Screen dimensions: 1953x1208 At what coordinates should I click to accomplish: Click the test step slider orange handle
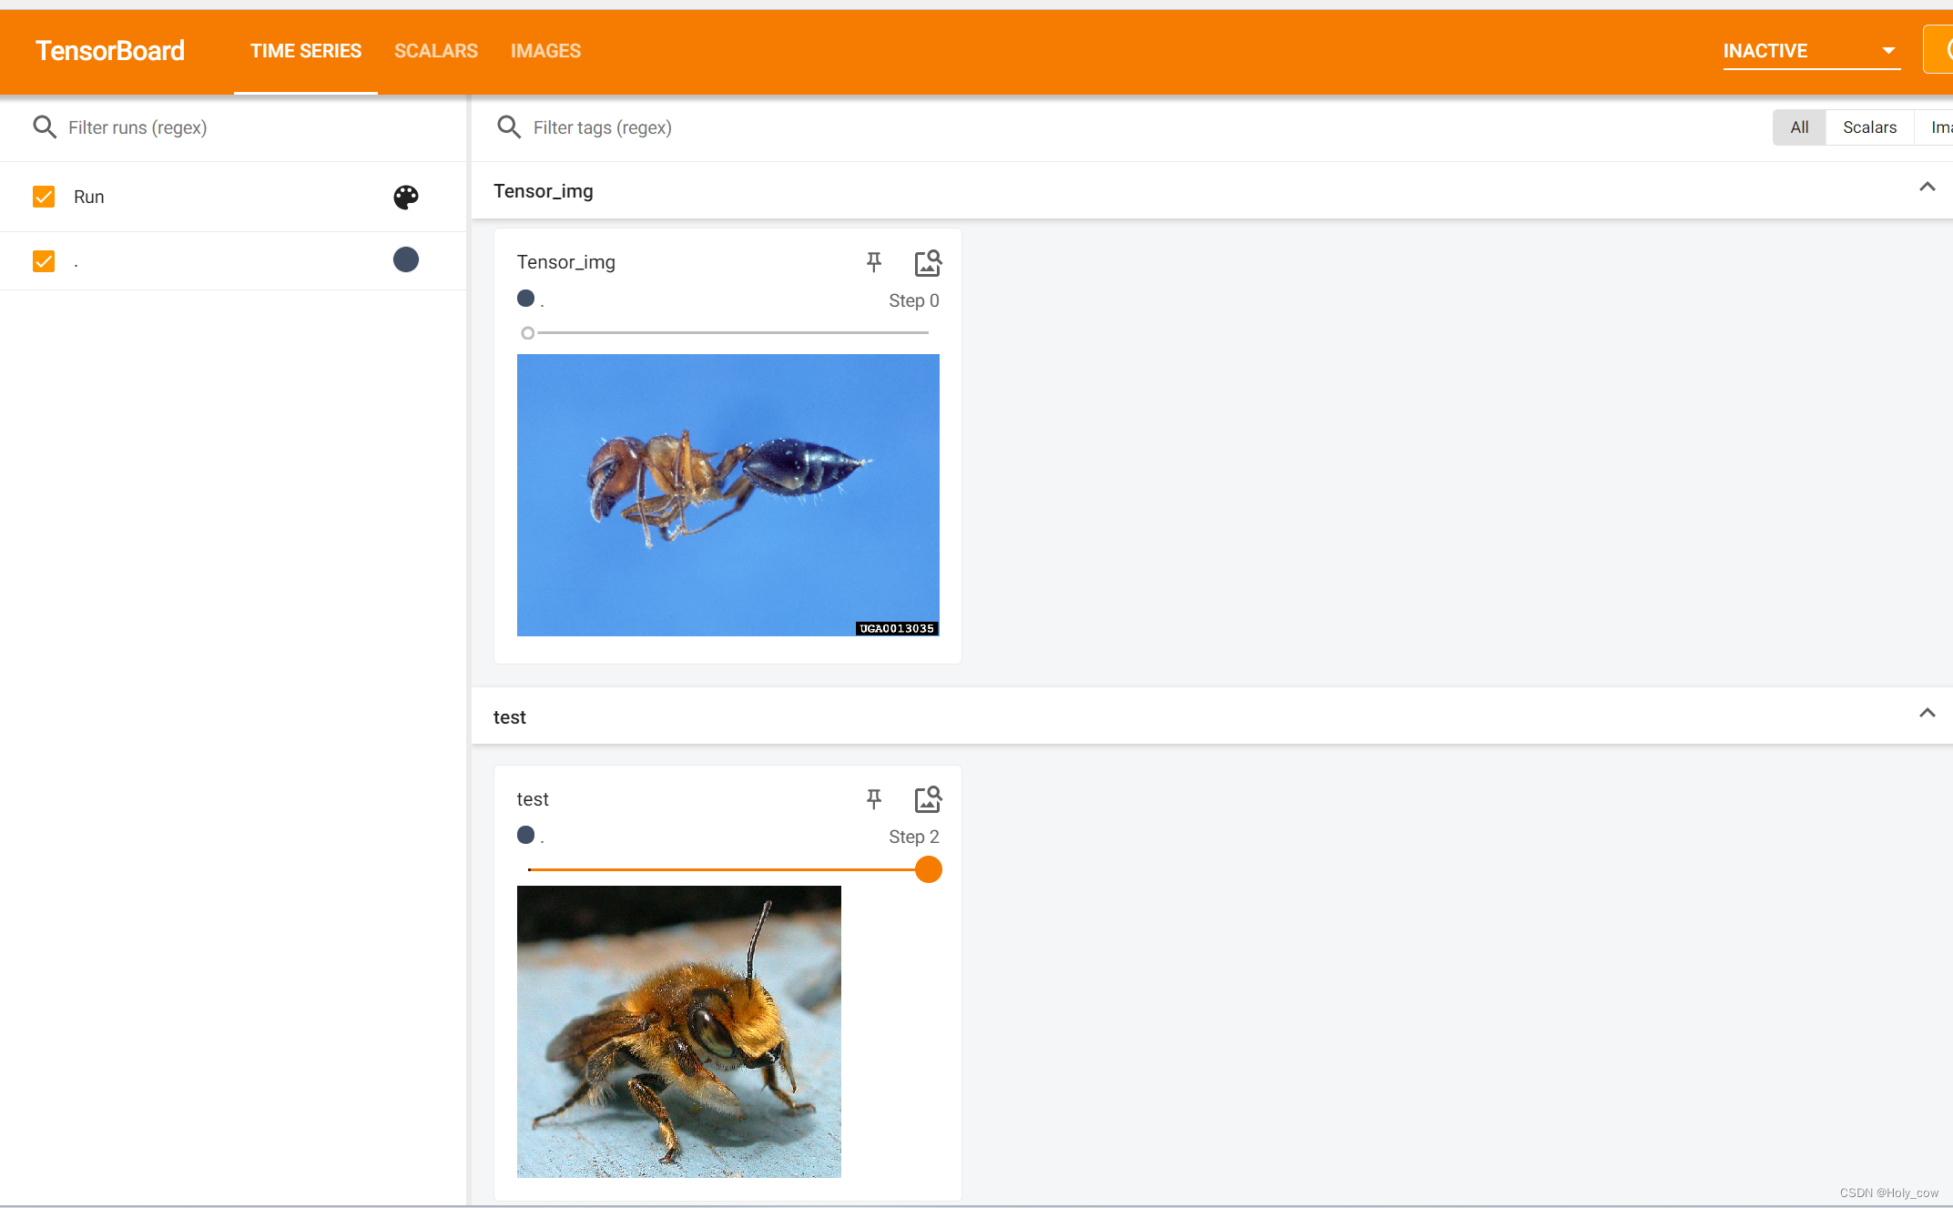click(x=928, y=870)
